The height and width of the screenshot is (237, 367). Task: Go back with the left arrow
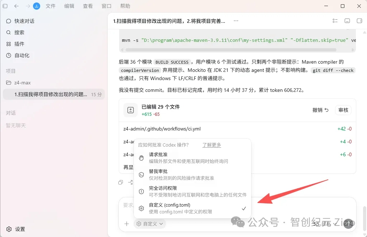click(x=17, y=6)
